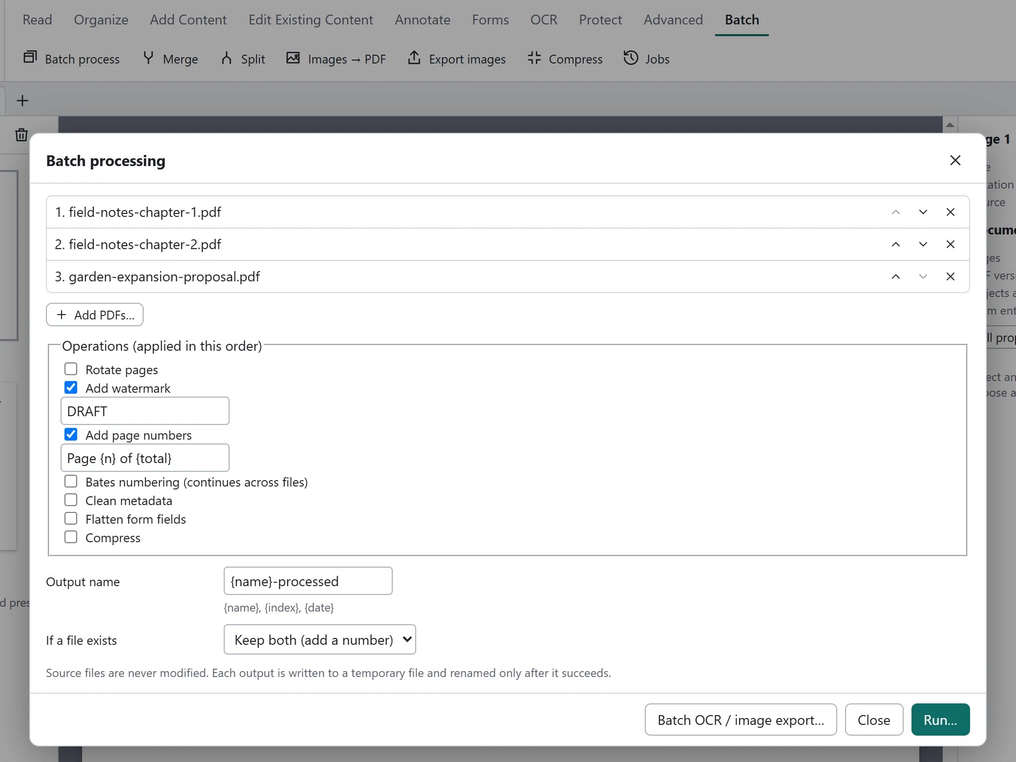Select the Split tool
The width and height of the screenshot is (1016, 762).
pos(243,59)
